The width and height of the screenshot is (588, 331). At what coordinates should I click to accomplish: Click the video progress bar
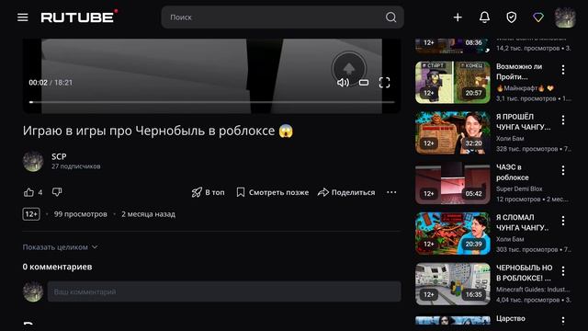point(212,102)
